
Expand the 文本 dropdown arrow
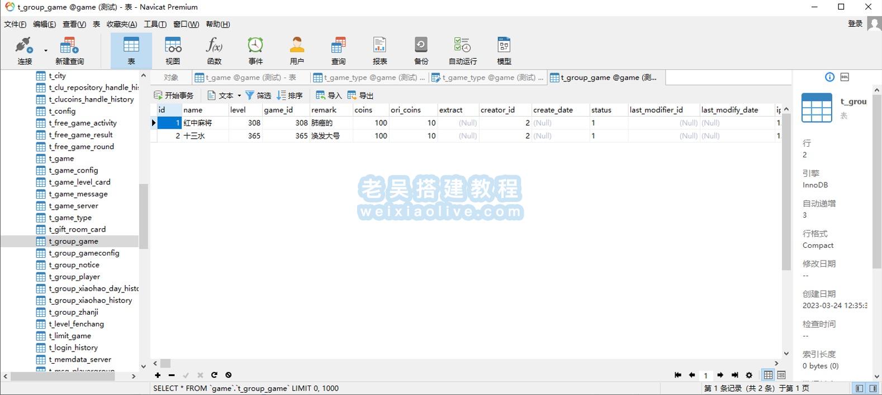coord(239,95)
